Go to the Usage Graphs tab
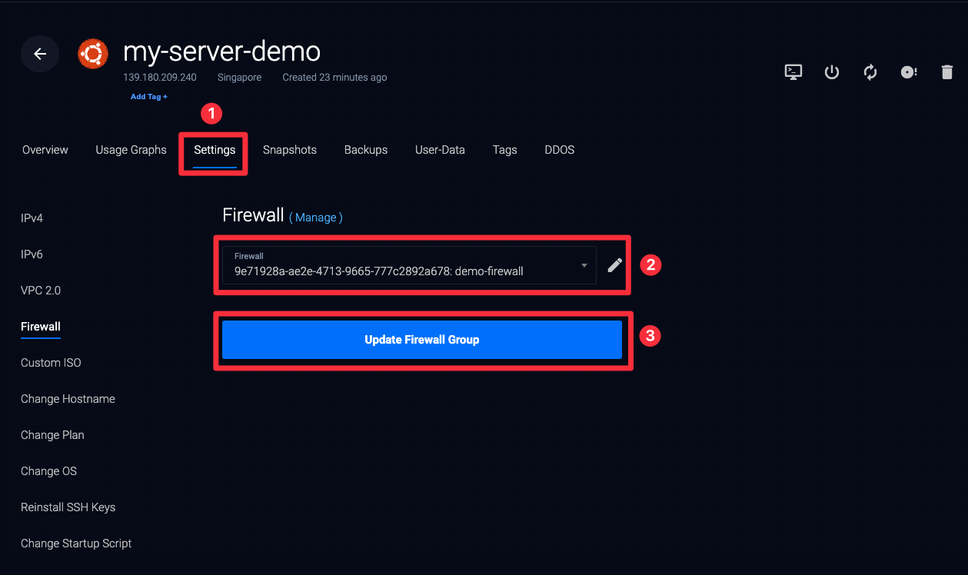Screen dimensions: 968x575 tap(131, 150)
